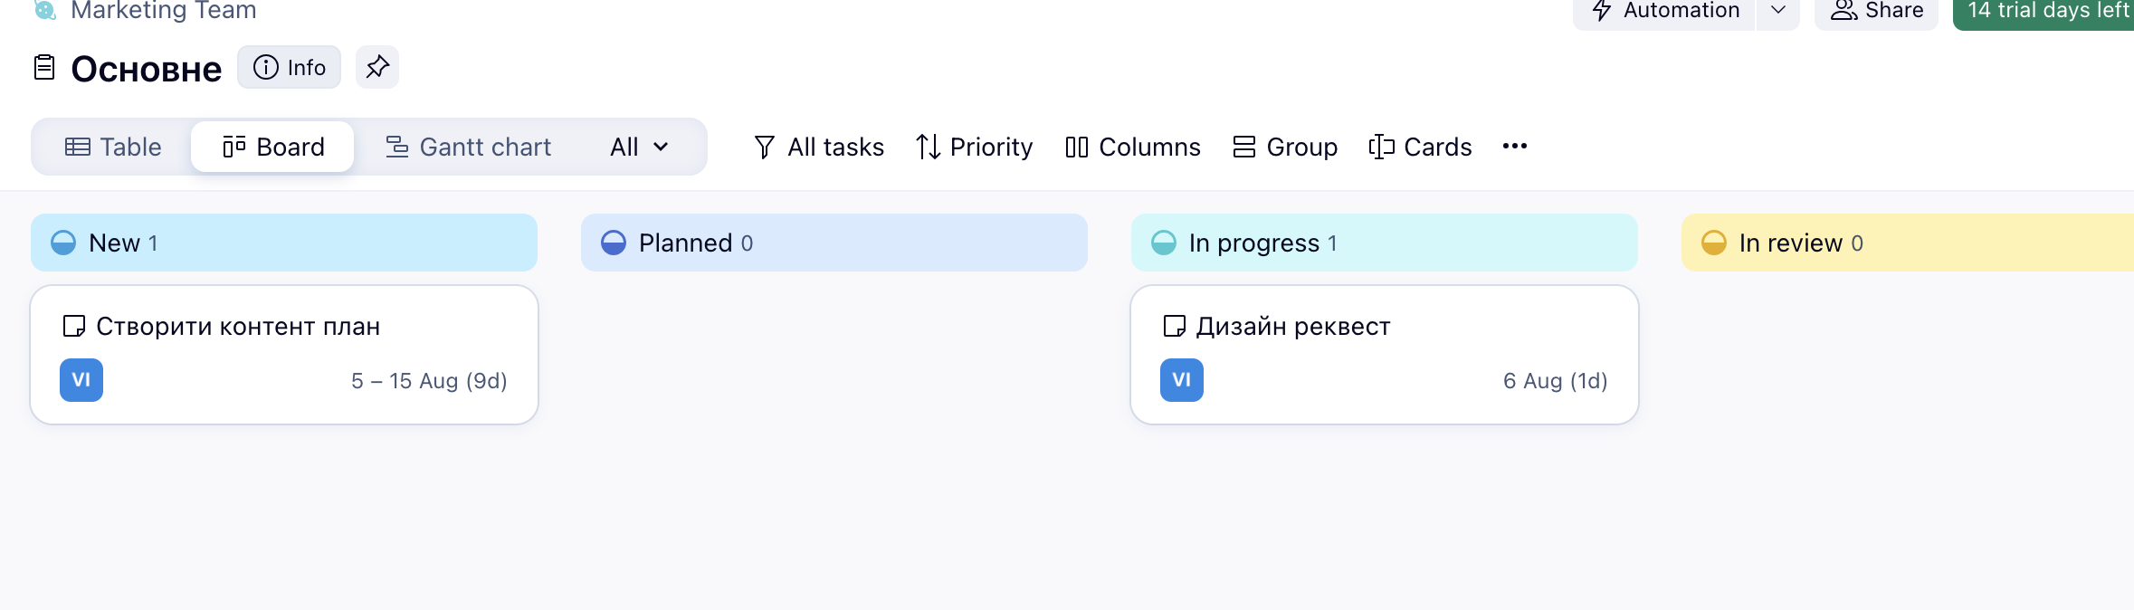The image size is (2134, 610).
Task: Click the project notebook icon beside Основне
Action: (44, 68)
